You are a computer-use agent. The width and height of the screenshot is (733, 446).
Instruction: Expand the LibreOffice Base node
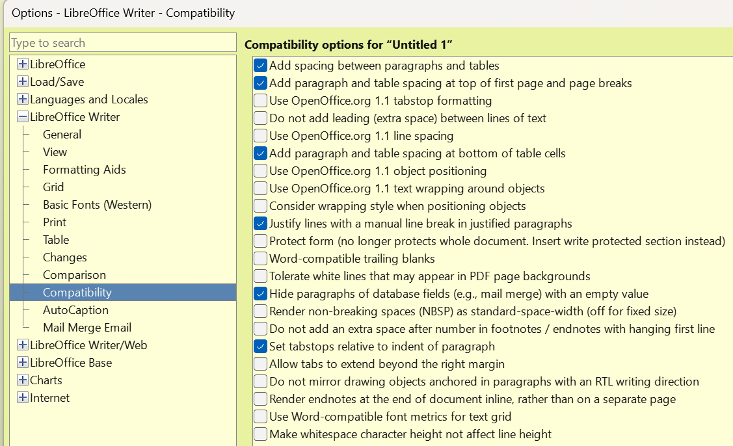(22, 363)
